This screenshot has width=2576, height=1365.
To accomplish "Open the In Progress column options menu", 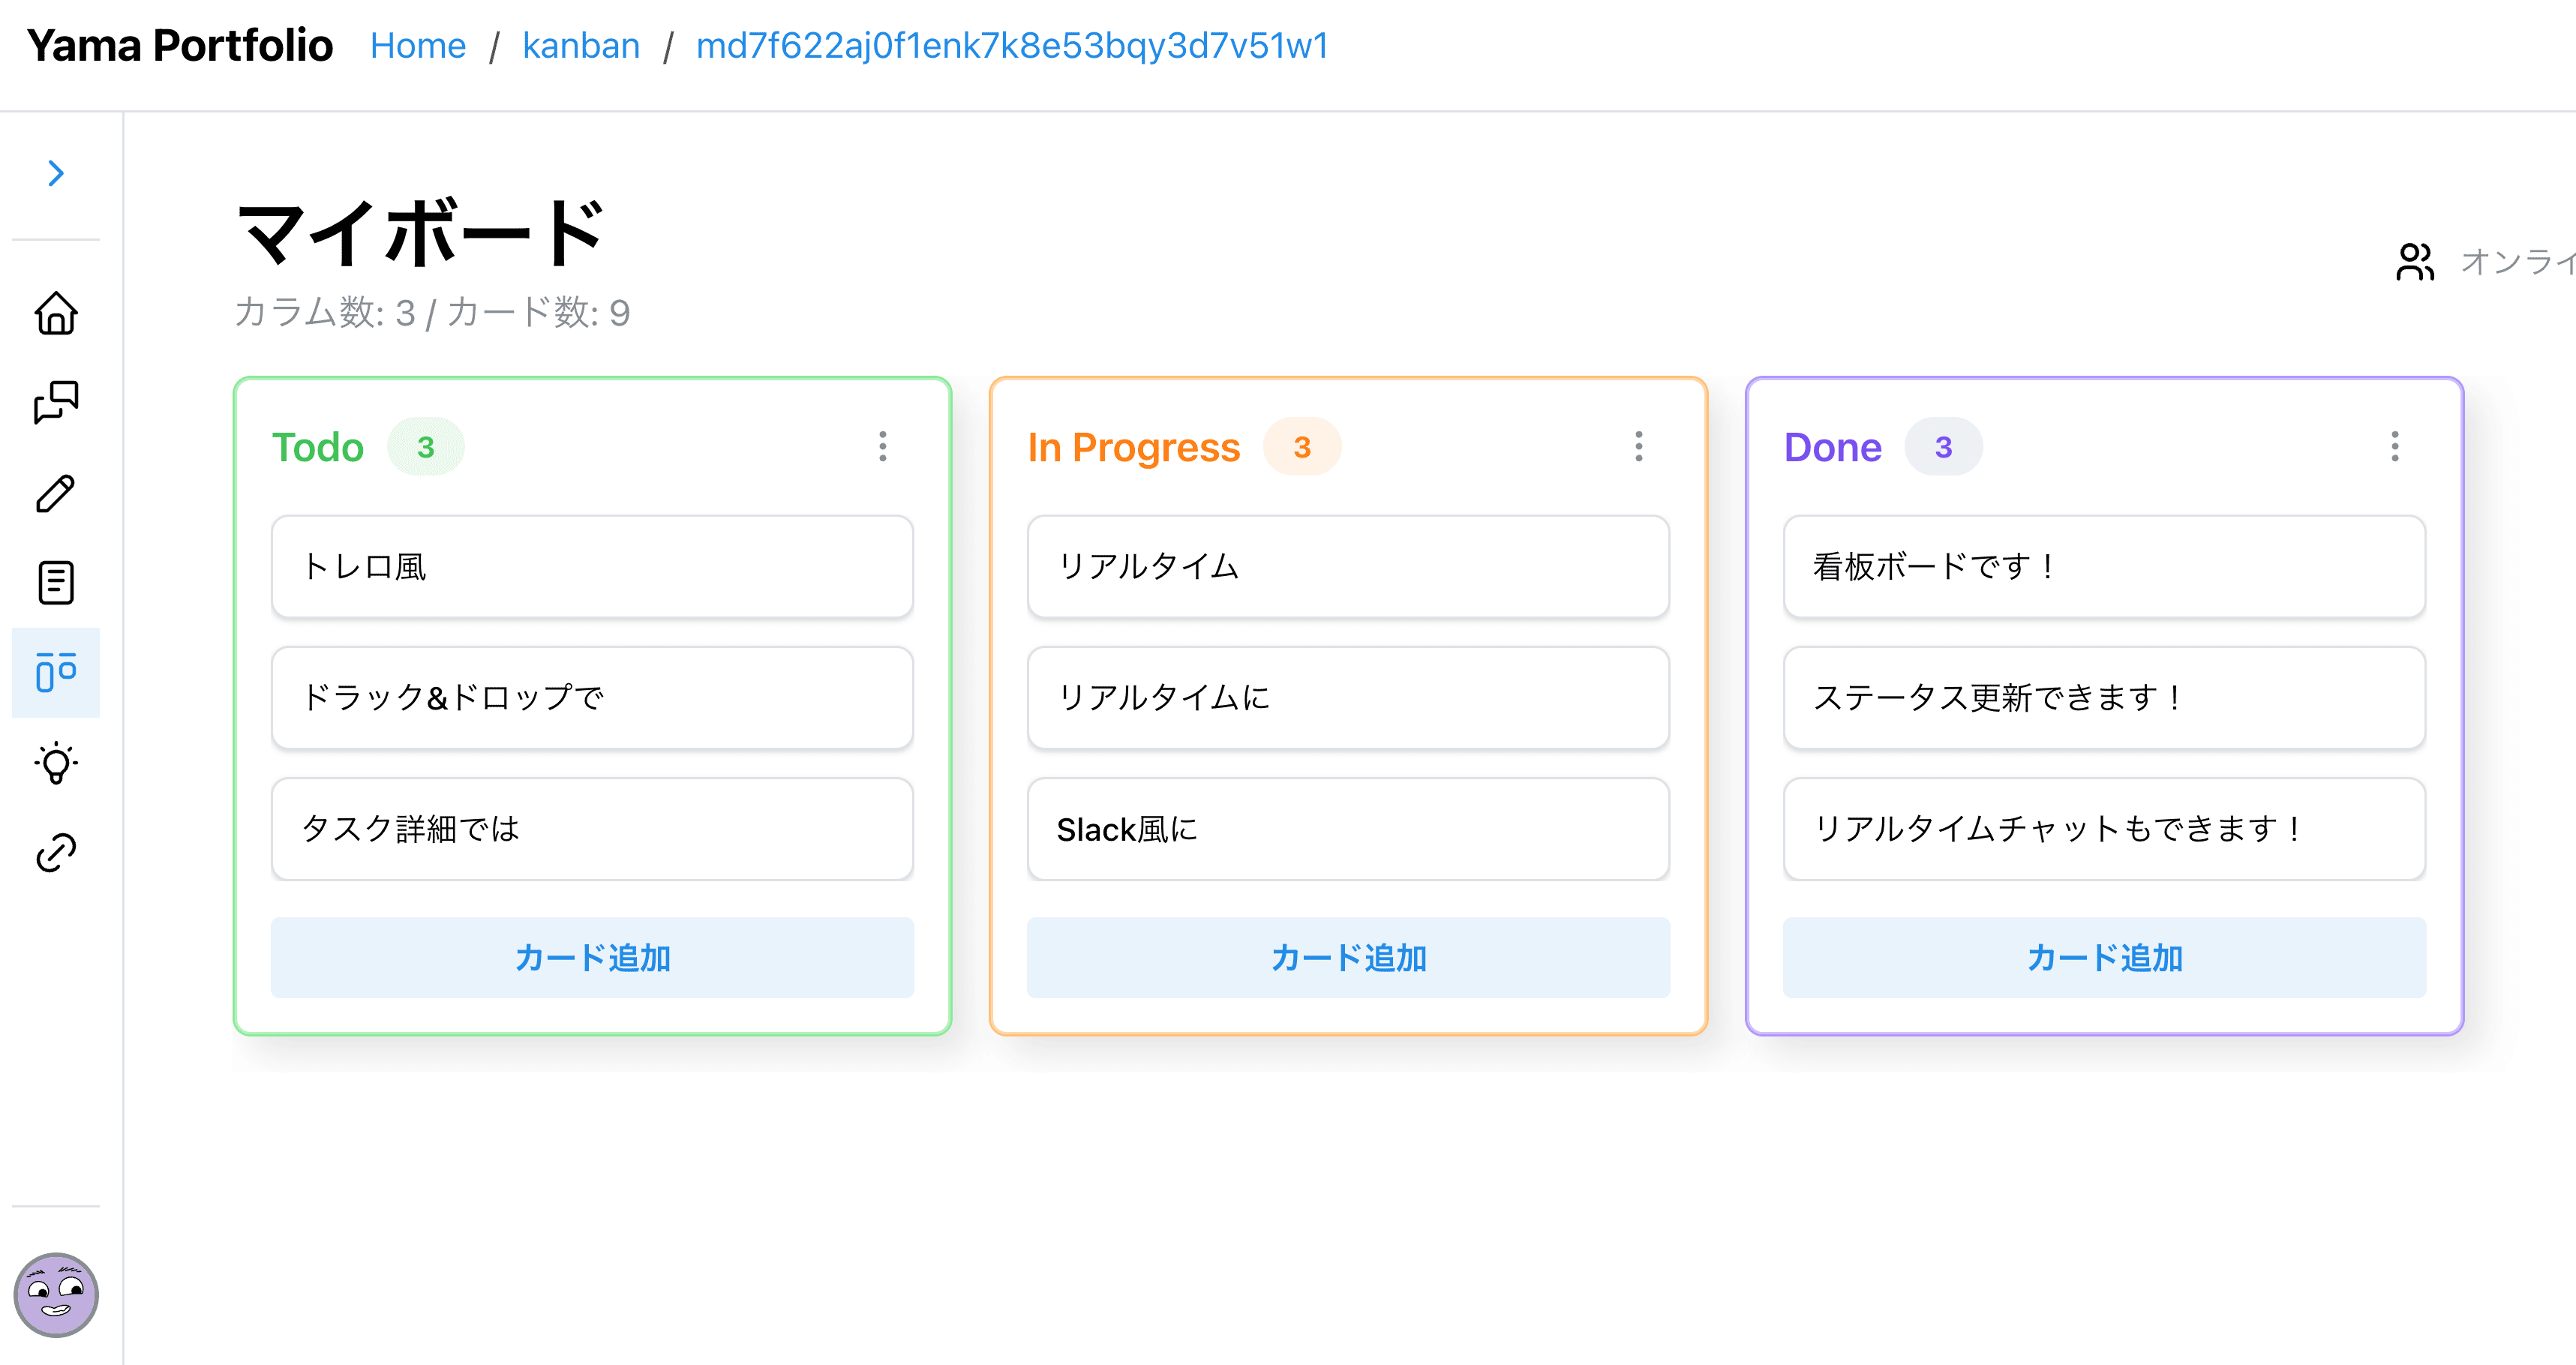I will (1639, 447).
